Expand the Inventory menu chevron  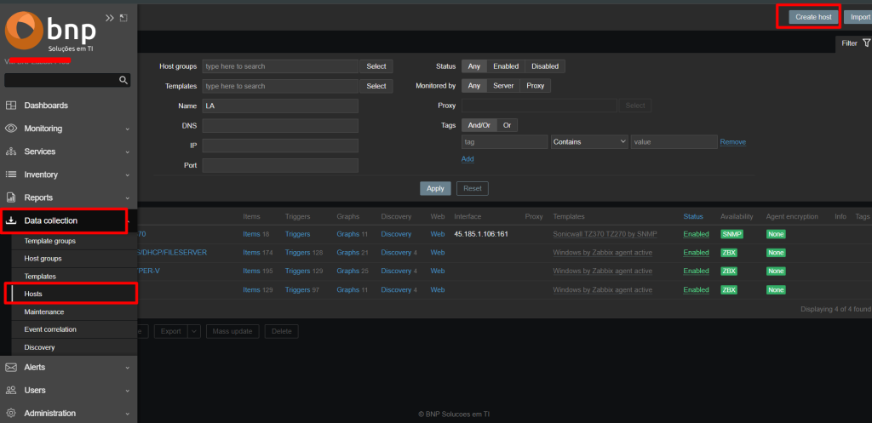tap(127, 175)
